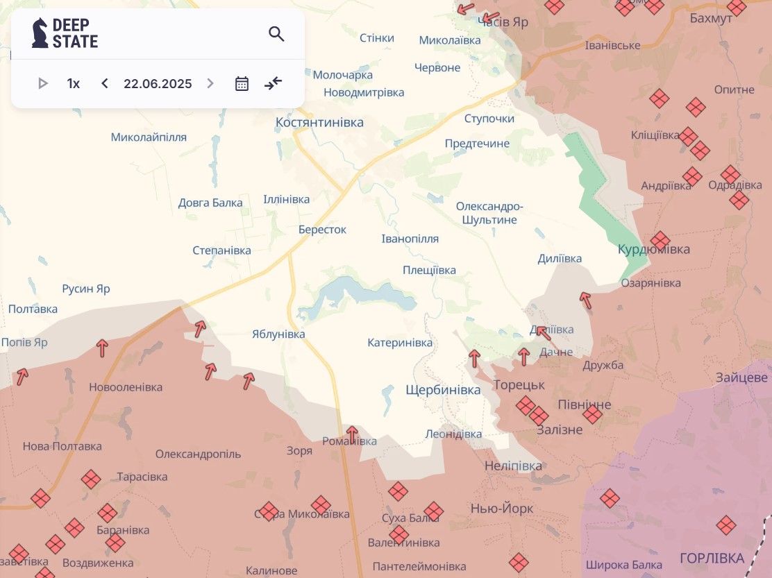Select the Торецьк town label
772x578 pixels.
519,384
